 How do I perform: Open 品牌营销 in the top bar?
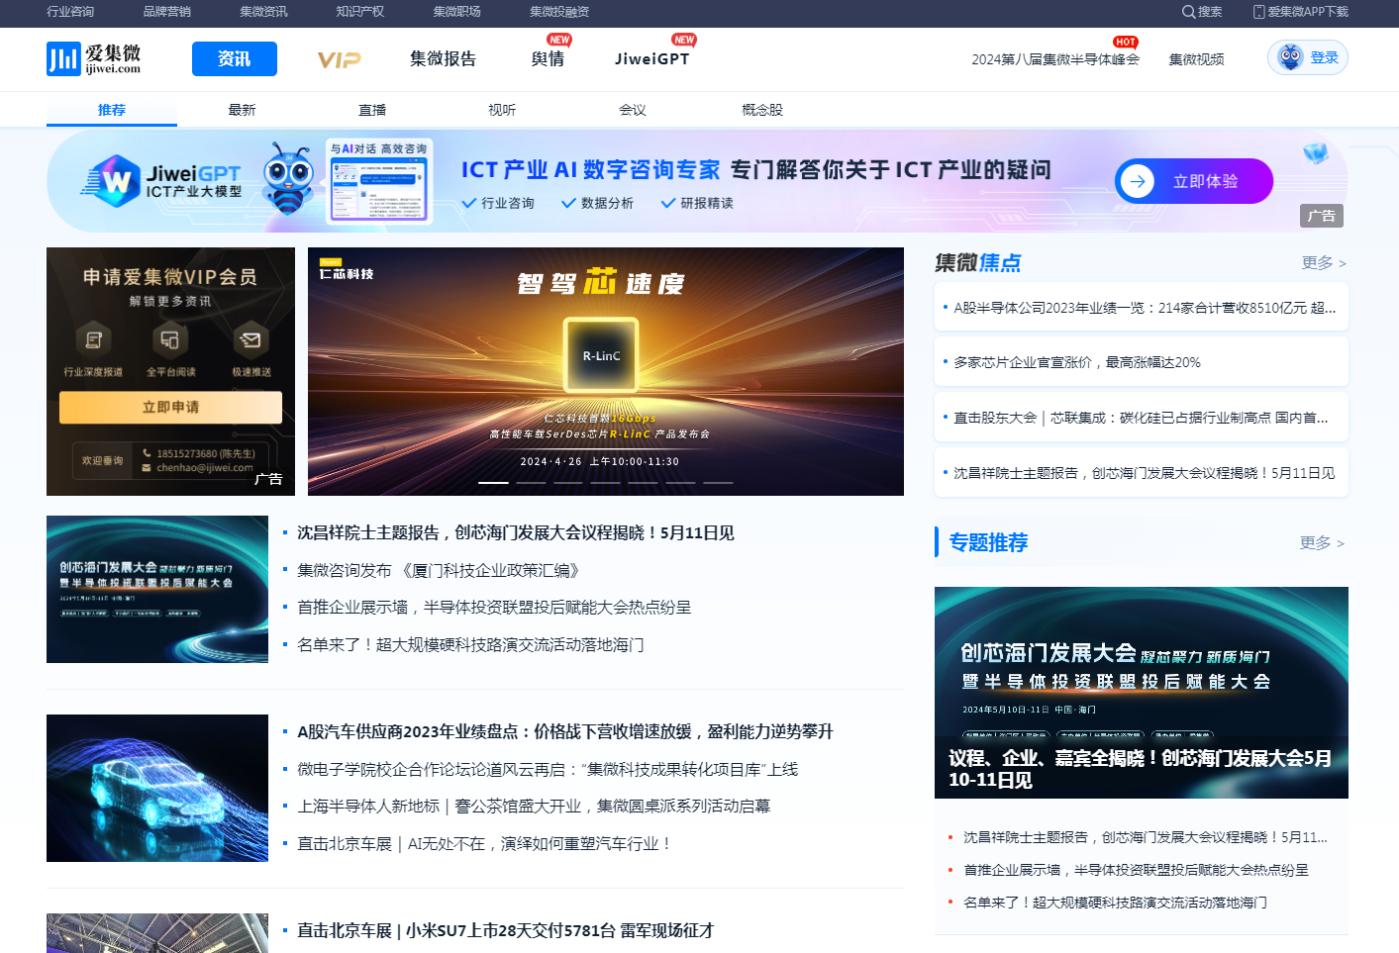click(167, 12)
